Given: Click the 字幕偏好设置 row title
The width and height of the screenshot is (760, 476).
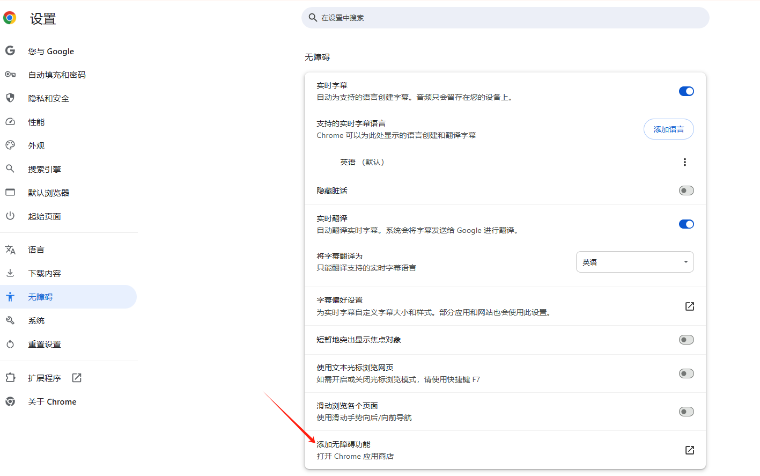Looking at the screenshot, I should pos(340,300).
